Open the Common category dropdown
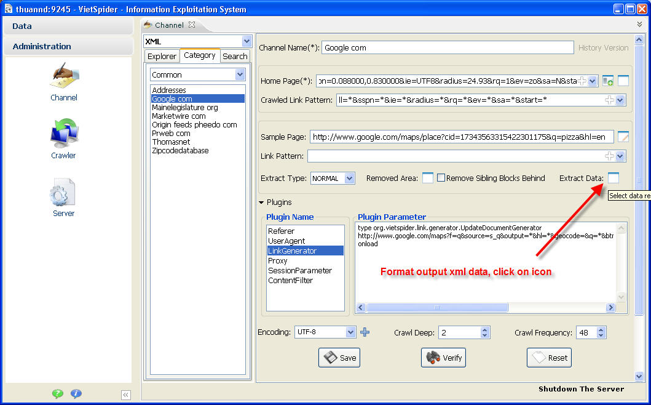 click(240, 74)
